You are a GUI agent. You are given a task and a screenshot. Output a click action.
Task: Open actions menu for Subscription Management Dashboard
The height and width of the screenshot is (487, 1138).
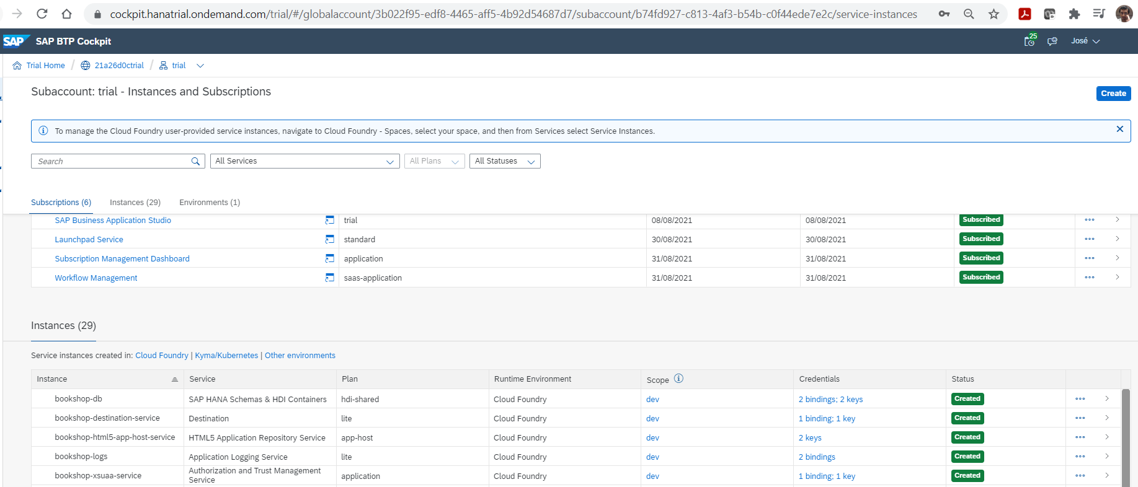(1090, 258)
